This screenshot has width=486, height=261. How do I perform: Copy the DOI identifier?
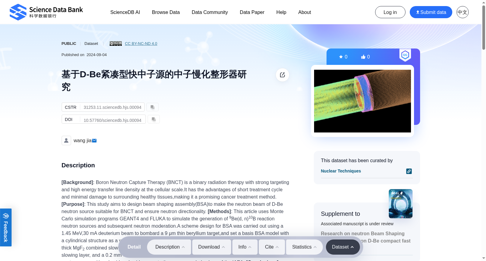(154, 119)
